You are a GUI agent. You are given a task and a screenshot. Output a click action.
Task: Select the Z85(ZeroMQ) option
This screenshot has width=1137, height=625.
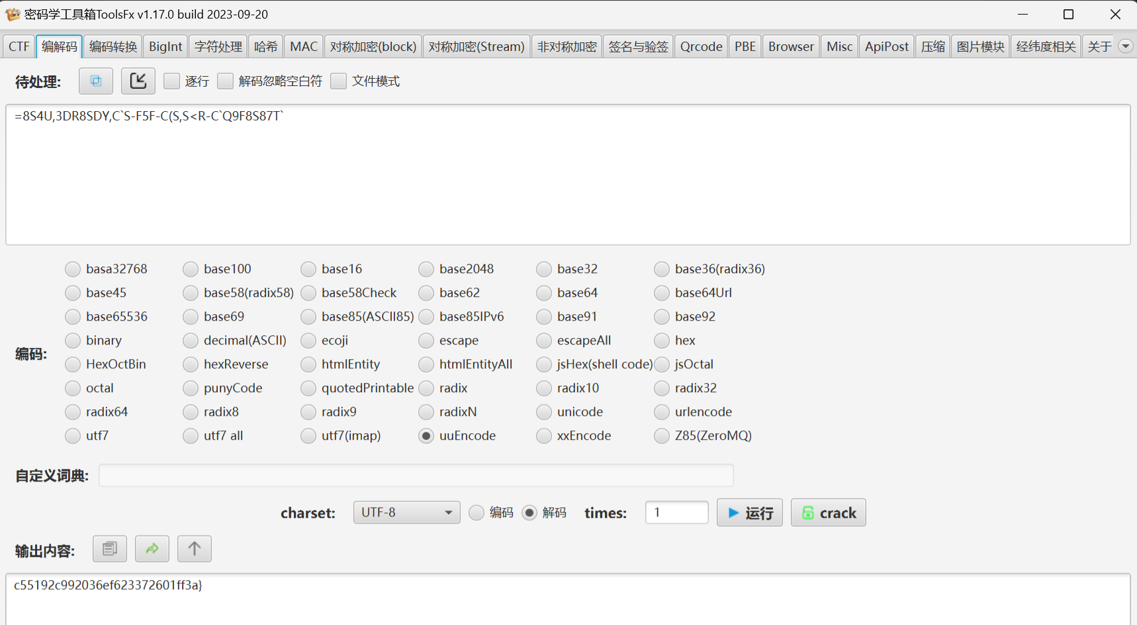[x=662, y=436]
